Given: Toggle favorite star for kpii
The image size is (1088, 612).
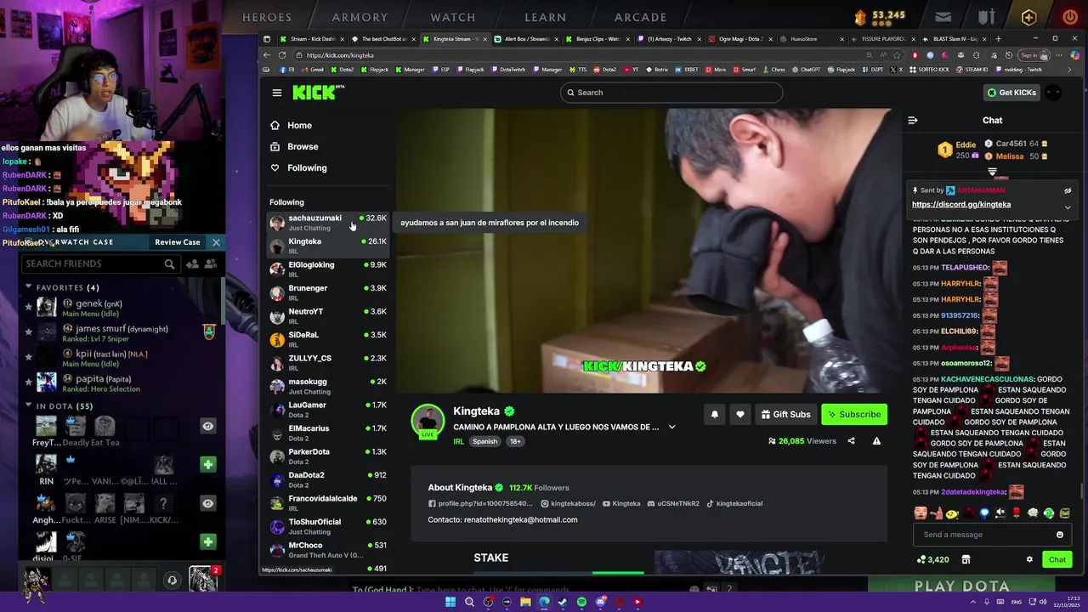Looking at the screenshot, I should click(28, 357).
